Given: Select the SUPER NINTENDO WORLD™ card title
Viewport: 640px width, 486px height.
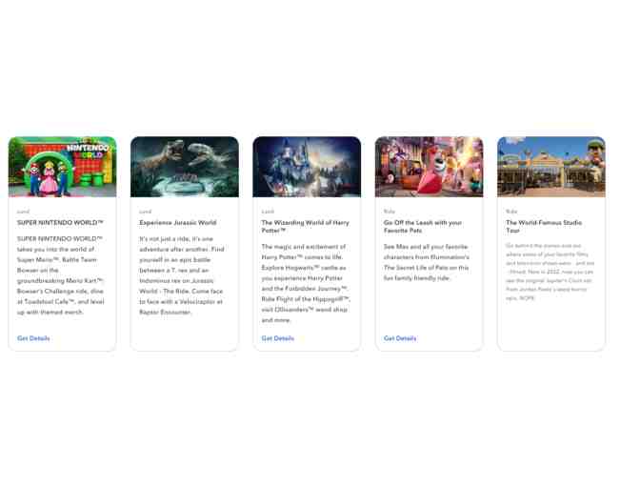Looking at the screenshot, I should click(60, 223).
